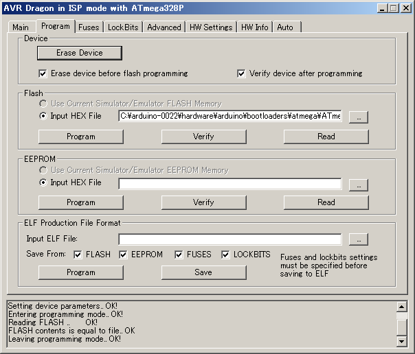
Task: Click 'Entering programming mode.. OK!' log line
Action: tap(65, 314)
